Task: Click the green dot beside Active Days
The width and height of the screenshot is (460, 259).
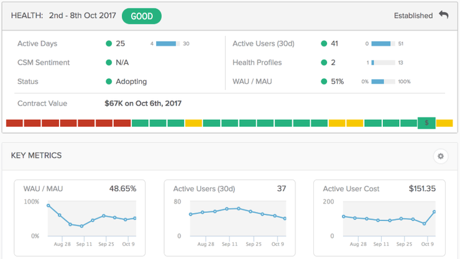Action: pyautogui.click(x=109, y=43)
